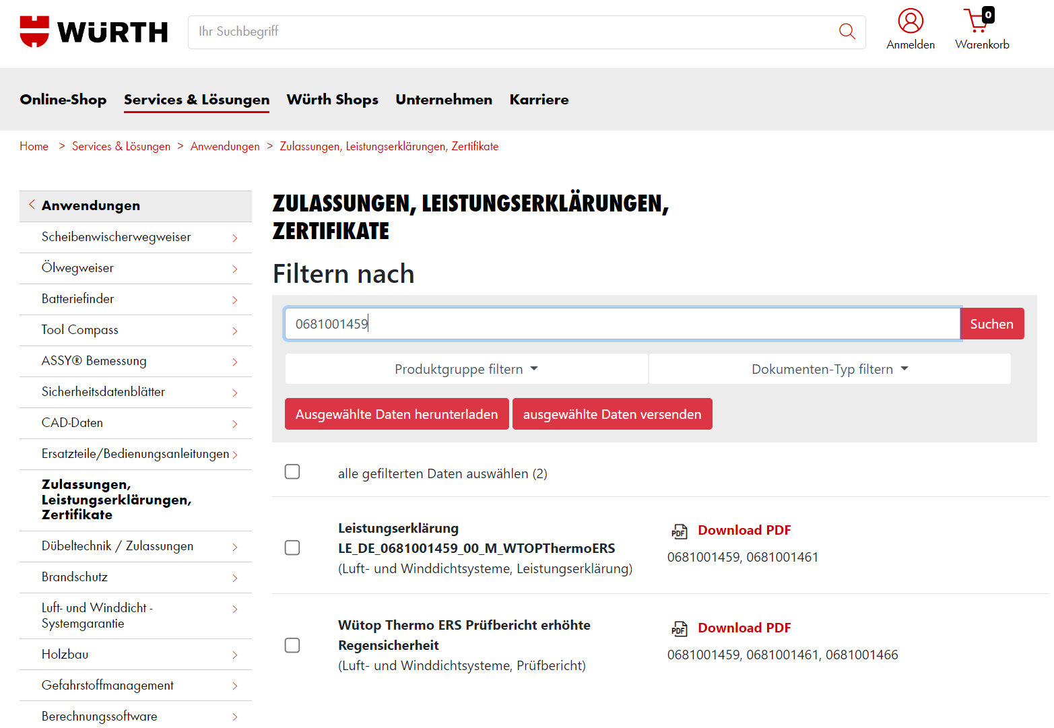Open Würth Shops menu
This screenshot has height=728, width=1054.
coord(333,100)
